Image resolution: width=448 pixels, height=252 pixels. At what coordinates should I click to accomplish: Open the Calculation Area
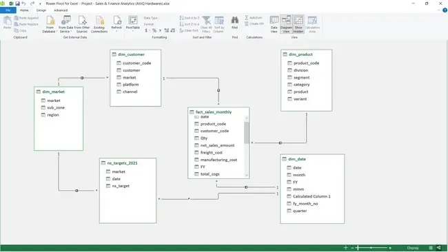[312, 25]
